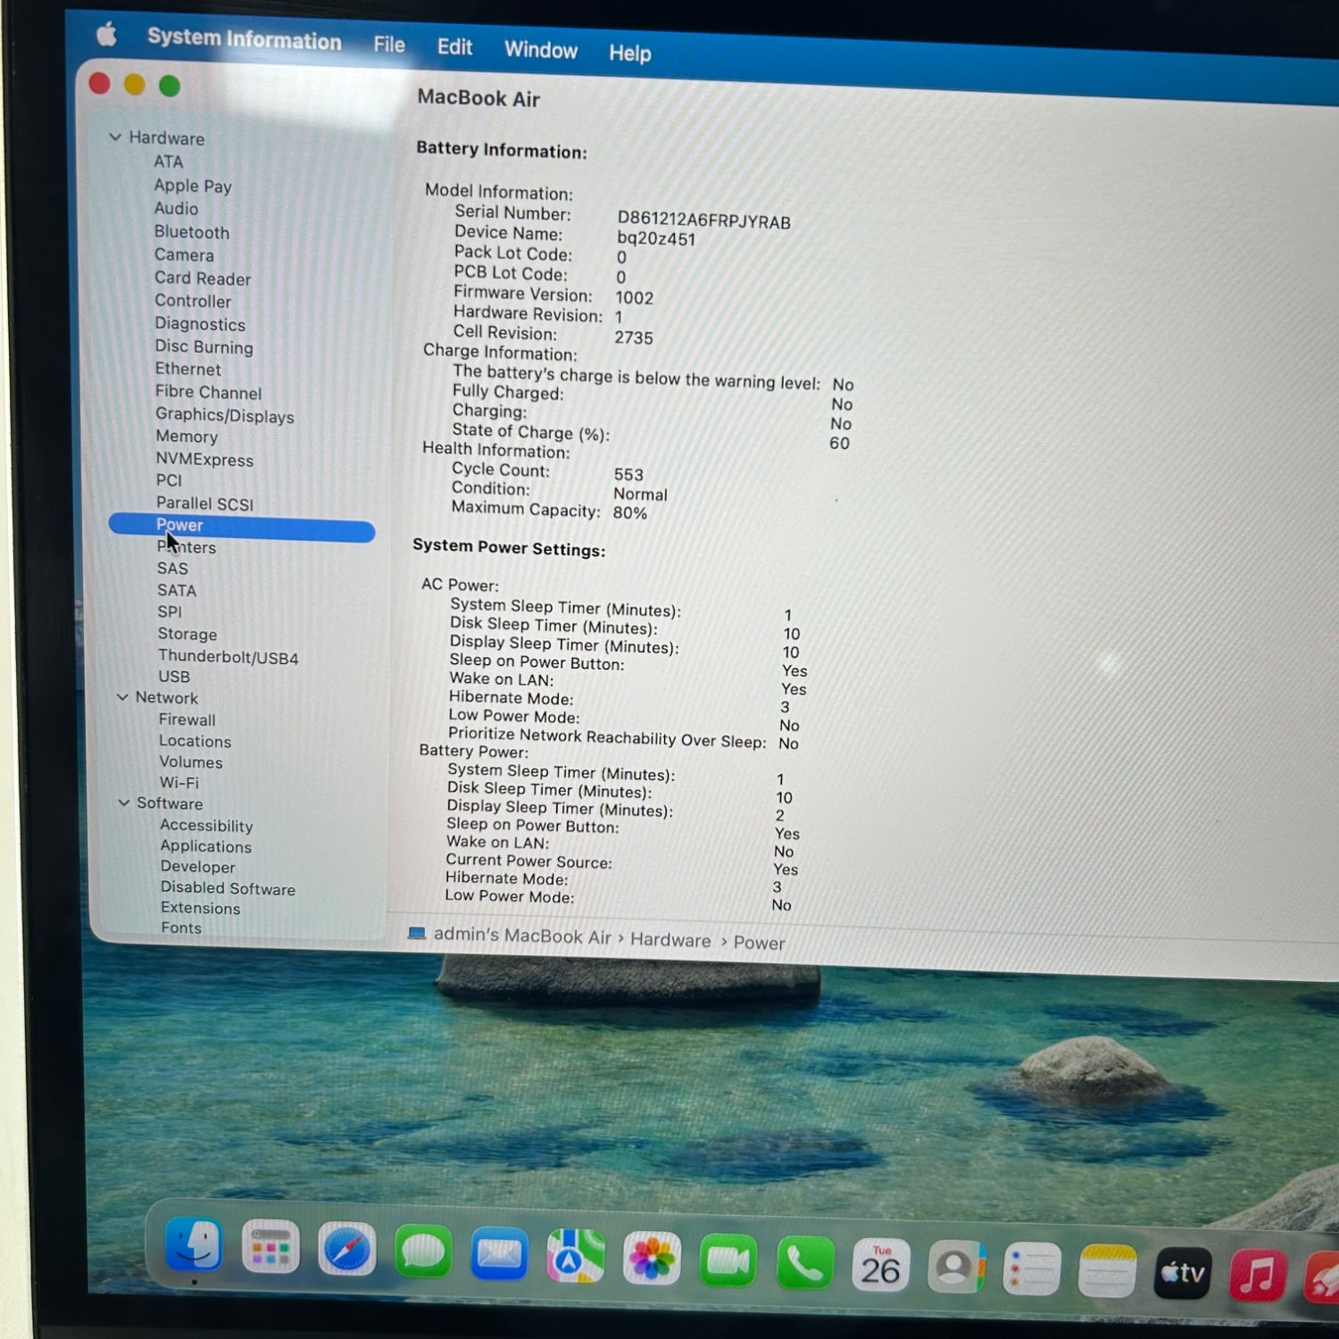Open Launchpad in the Dock
The height and width of the screenshot is (1339, 1339).
270,1246
